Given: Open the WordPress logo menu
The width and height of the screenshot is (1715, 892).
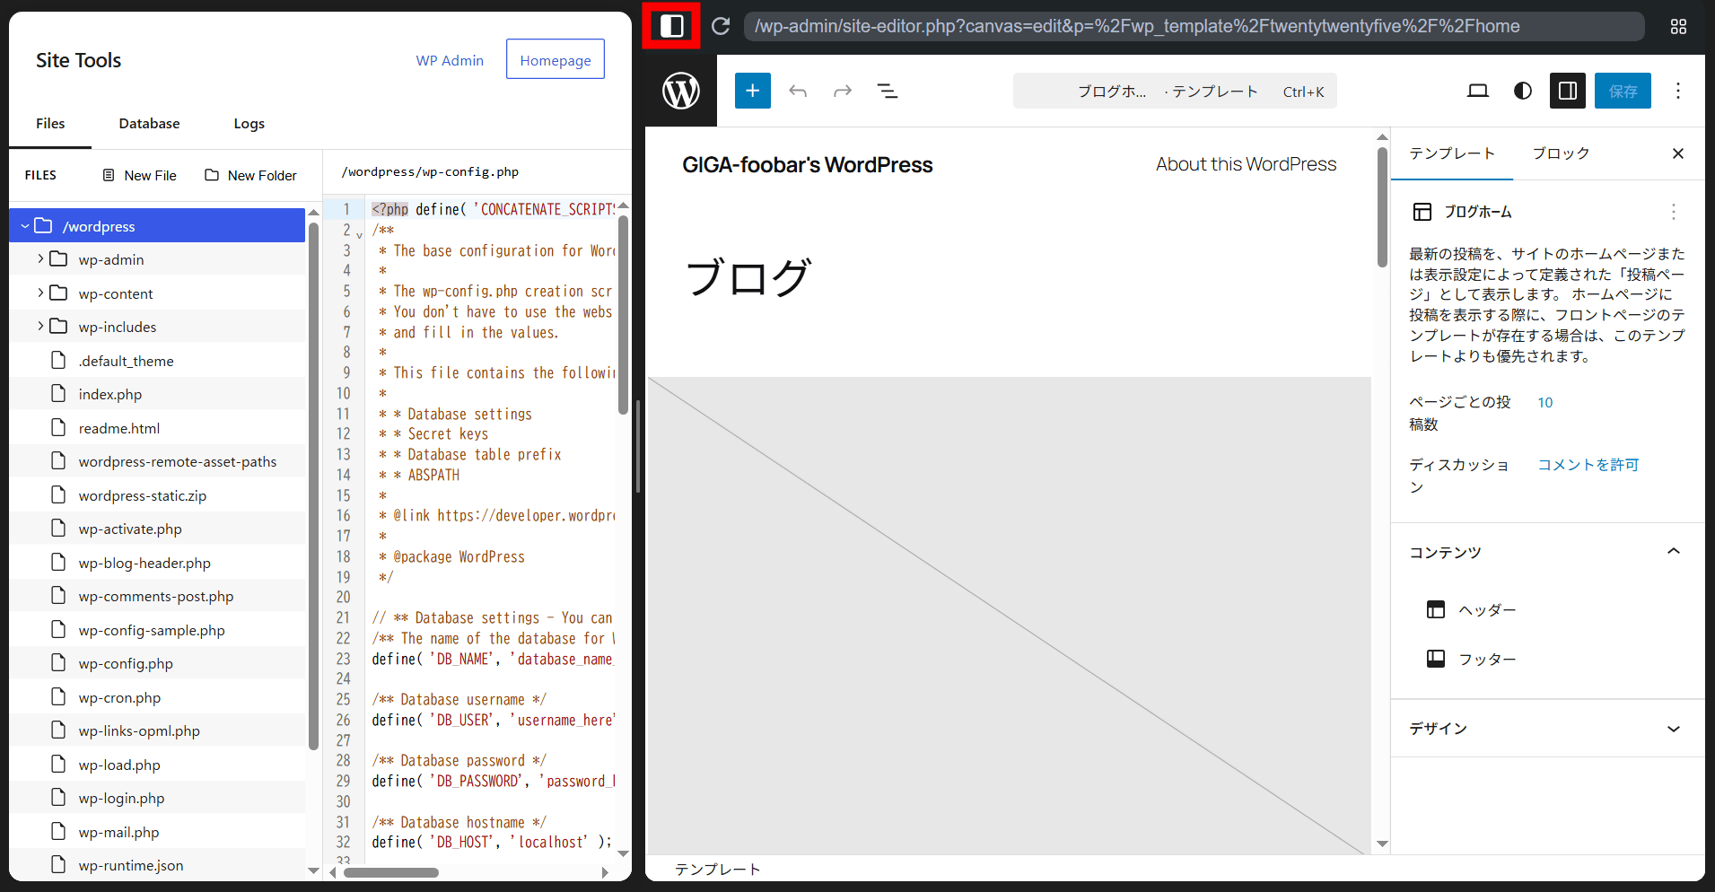Looking at the screenshot, I should [x=681, y=91].
